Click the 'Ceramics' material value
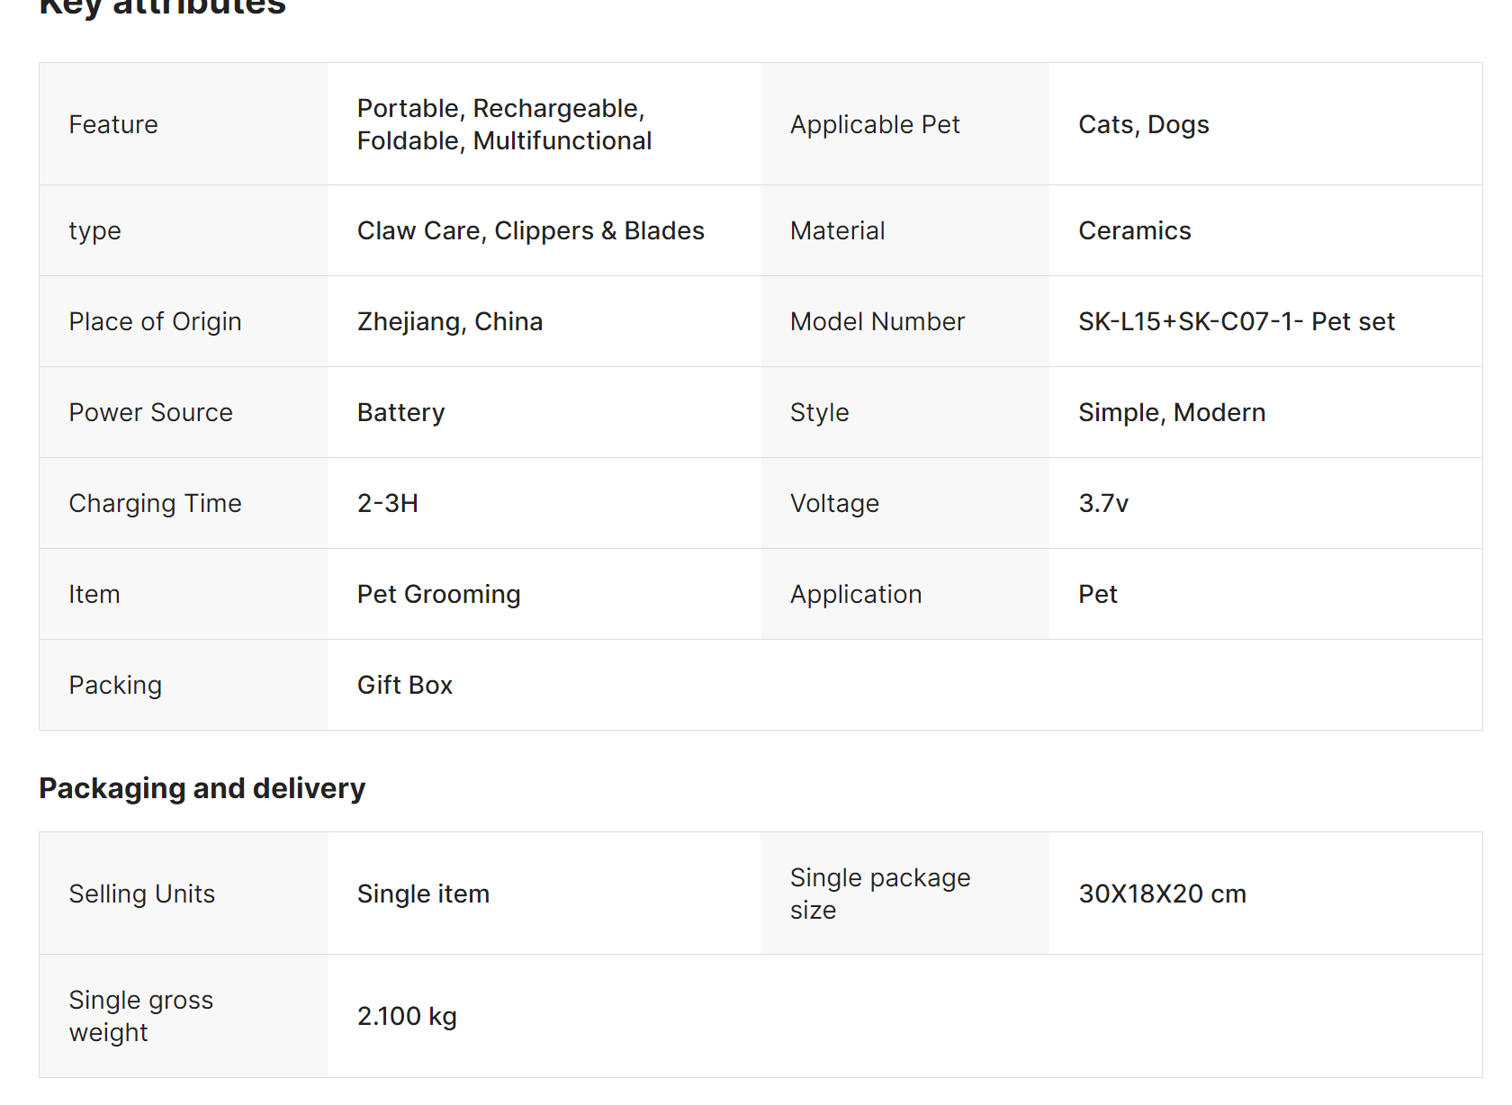The width and height of the screenshot is (1512, 1105). click(1134, 230)
